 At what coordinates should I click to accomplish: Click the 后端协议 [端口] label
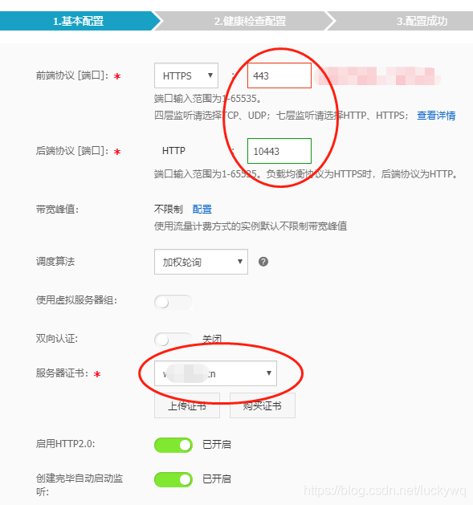click(72, 151)
